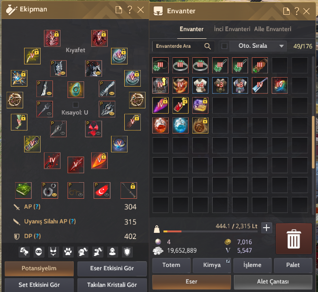Click the shield icon under the DP stat
318x292 pixels.
pos(127,252)
